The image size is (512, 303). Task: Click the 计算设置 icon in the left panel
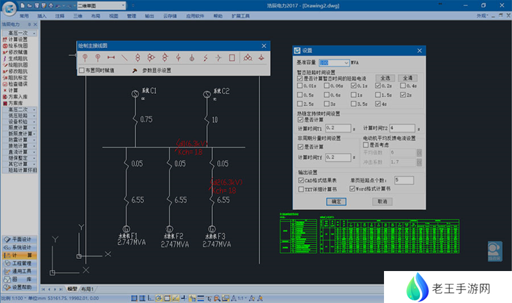pos(4,40)
